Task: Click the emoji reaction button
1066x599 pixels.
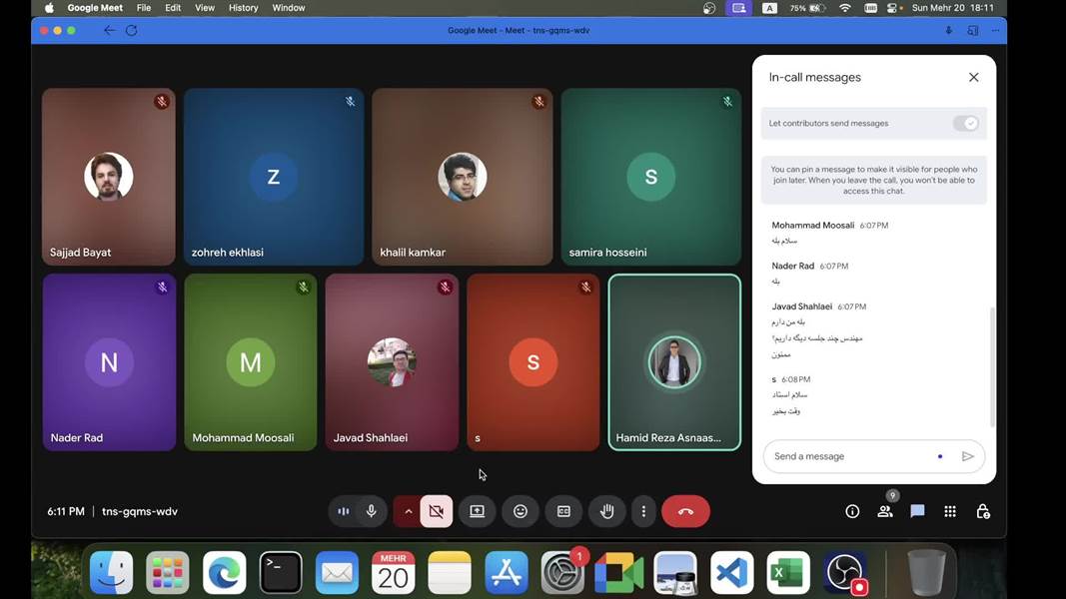Action: (x=521, y=511)
